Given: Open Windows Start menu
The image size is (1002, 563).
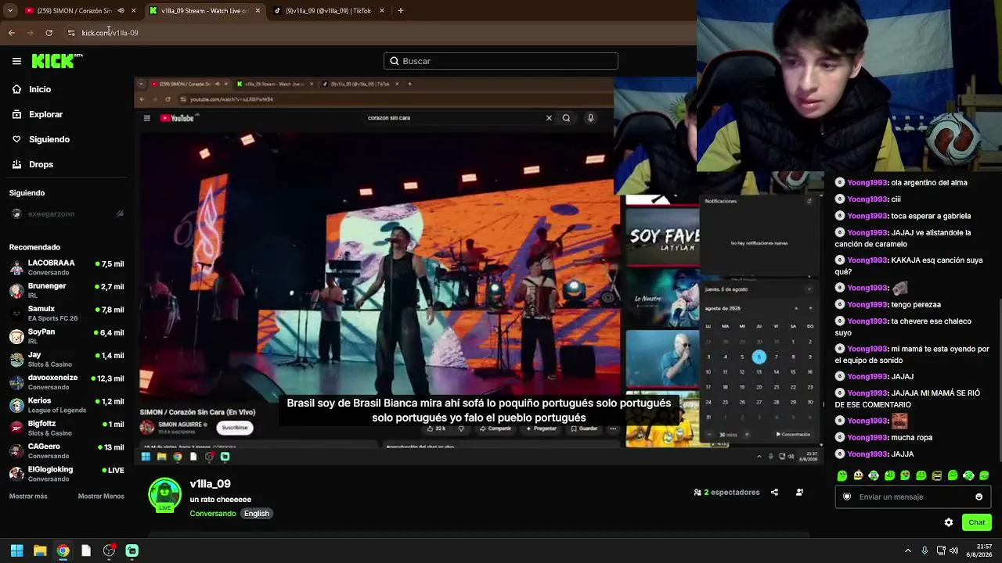Looking at the screenshot, I should pyautogui.click(x=16, y=550).
